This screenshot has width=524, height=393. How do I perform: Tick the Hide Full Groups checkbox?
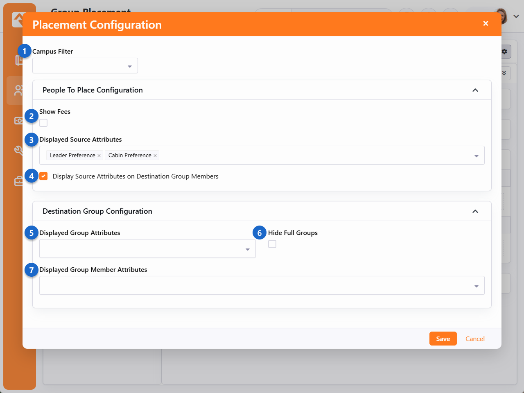(272, 244)
